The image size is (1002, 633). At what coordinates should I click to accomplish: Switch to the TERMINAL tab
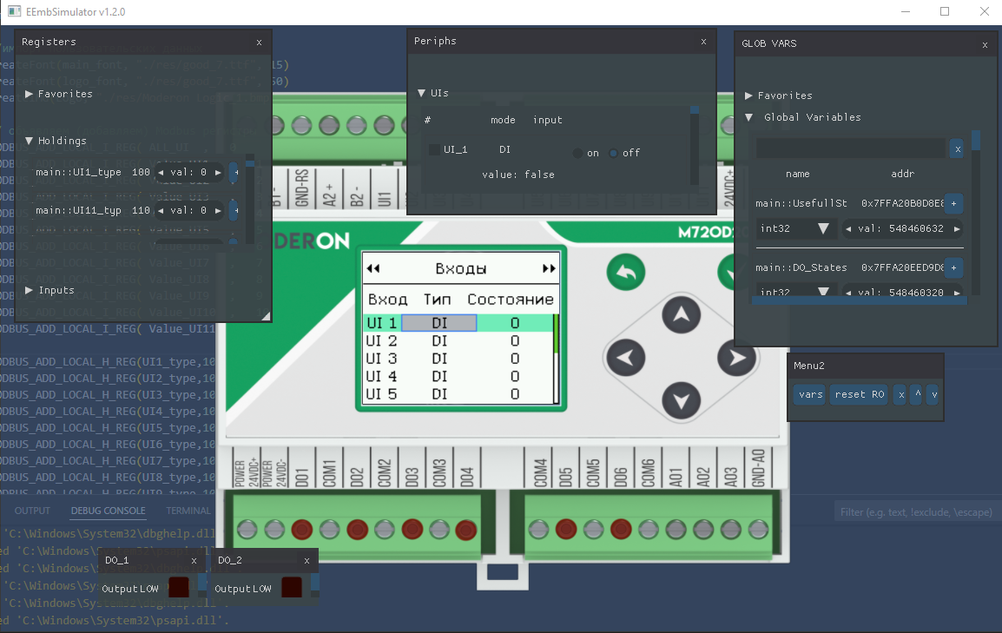pos(188,511)
